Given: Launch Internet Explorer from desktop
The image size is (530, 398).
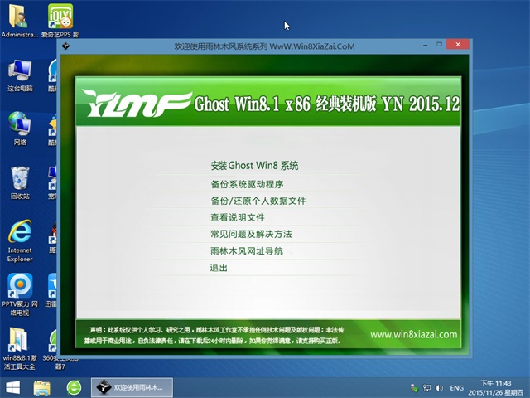Looking at the screenshot, I should tap(20, 240).
